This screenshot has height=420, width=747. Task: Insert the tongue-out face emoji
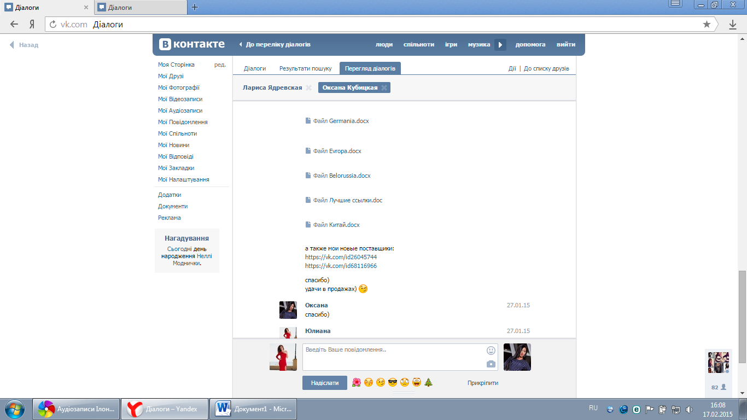pos(417,382)
